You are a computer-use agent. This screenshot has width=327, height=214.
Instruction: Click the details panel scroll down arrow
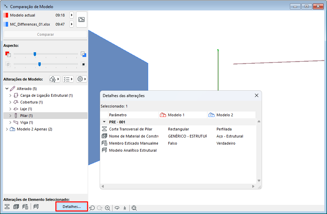[x=259, y=181]
